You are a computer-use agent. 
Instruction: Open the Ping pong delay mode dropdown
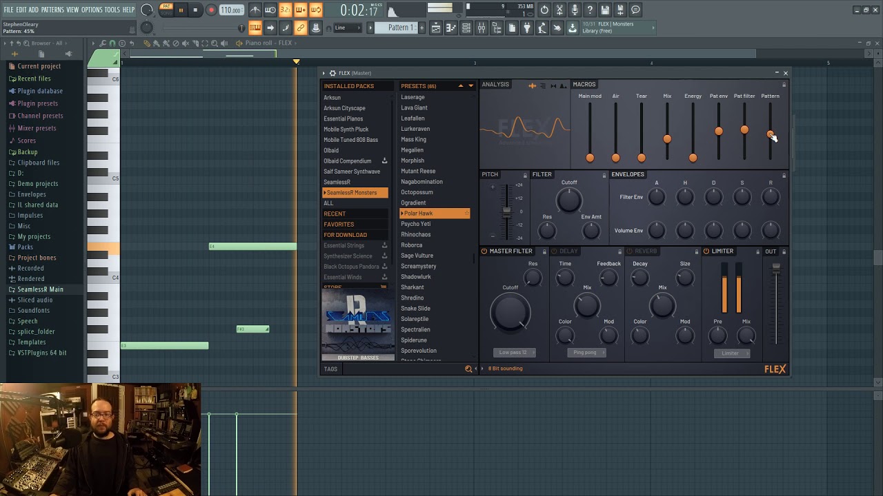click(587, 353)
